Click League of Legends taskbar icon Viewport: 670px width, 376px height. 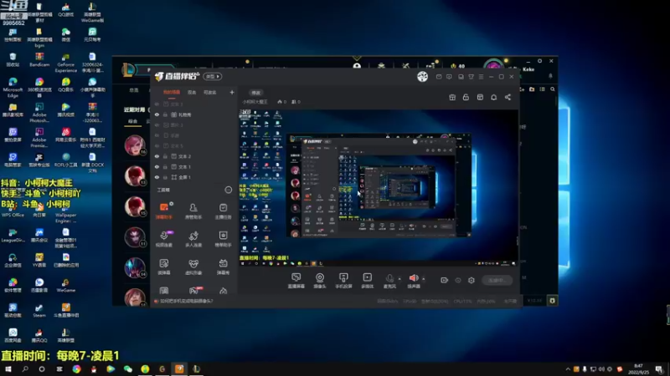(x=196, y=369)
